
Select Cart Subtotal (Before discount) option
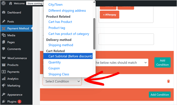70,56
